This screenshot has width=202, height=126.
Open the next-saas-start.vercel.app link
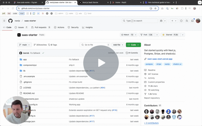[160, 59]
